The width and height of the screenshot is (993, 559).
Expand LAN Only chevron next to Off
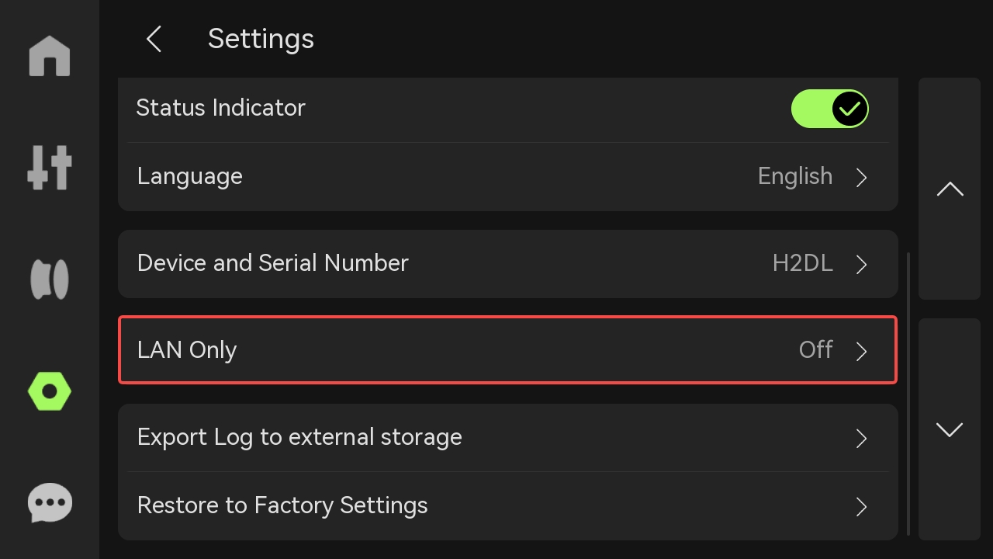861,351
